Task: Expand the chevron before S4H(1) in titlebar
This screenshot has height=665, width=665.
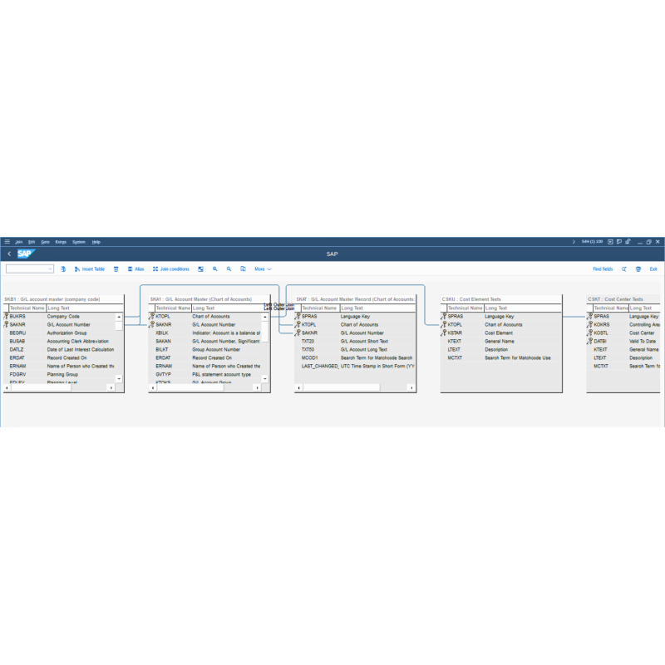Action: 574,241
